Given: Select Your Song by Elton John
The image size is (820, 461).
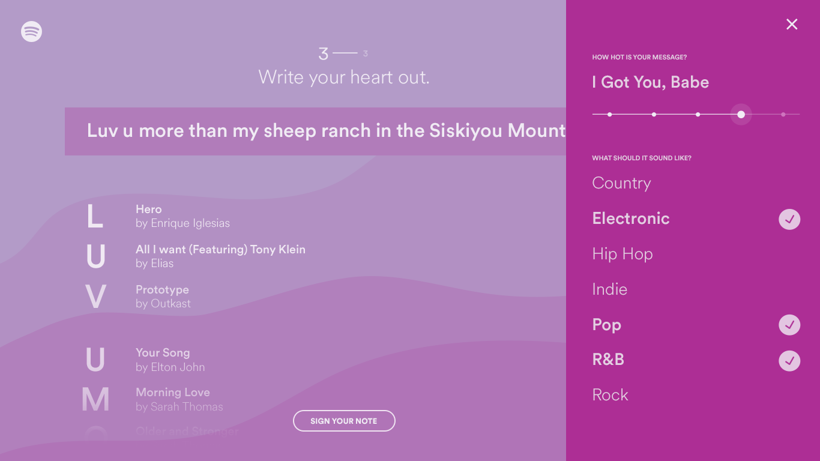Looking at the screenshot, I should pyautogui.click(x=170, y=360).
